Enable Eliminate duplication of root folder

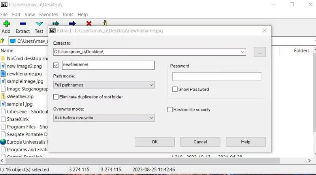pos(56,97)
